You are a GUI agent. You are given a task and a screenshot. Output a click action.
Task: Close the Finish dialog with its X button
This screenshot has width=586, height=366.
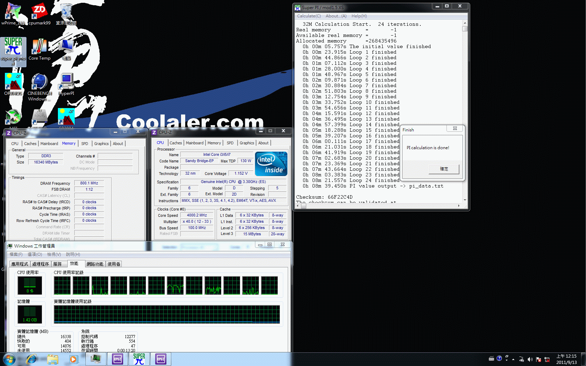point(455,128)
